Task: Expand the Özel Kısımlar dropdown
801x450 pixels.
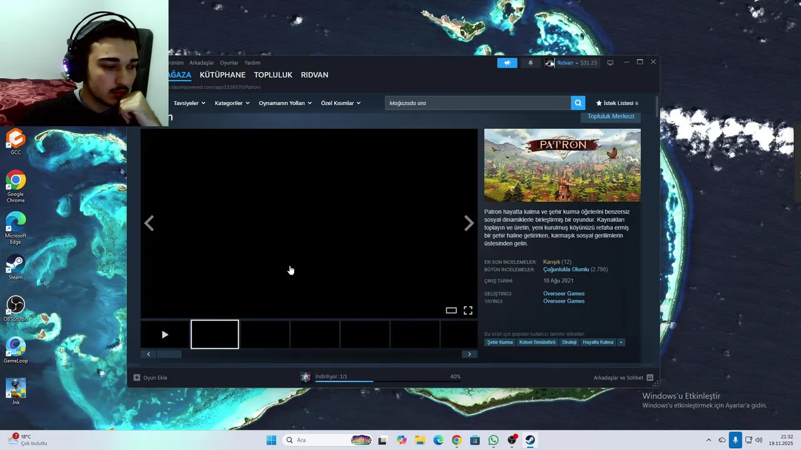Action: tap(341, 103)
